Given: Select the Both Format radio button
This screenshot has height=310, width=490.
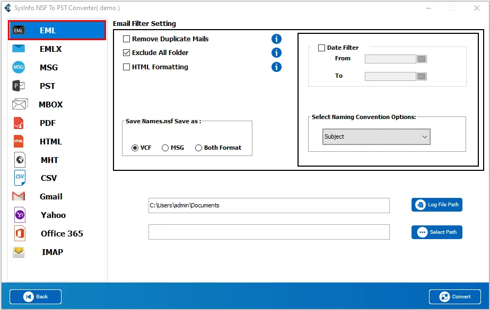Looking at the screenshot, I should click(x=199, y=148).
